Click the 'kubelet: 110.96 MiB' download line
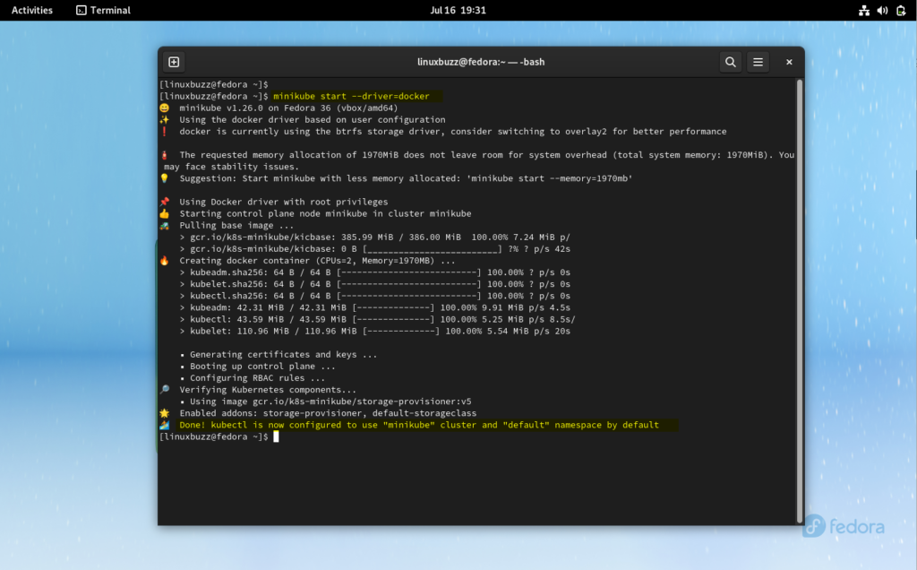The width and height of the screenshot is (917, 570). click(x=374, y=332)
